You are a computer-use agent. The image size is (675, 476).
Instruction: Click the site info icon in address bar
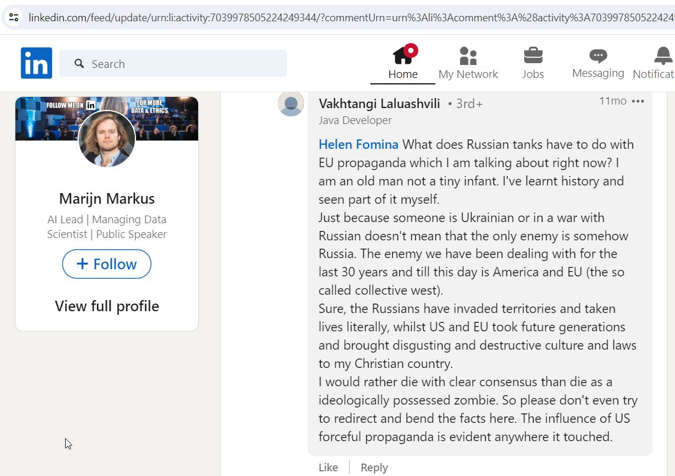(x=14, y=17)
